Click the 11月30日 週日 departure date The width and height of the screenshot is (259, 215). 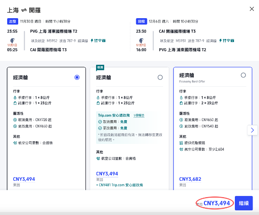pyautogui.click(x=30, y=22)
